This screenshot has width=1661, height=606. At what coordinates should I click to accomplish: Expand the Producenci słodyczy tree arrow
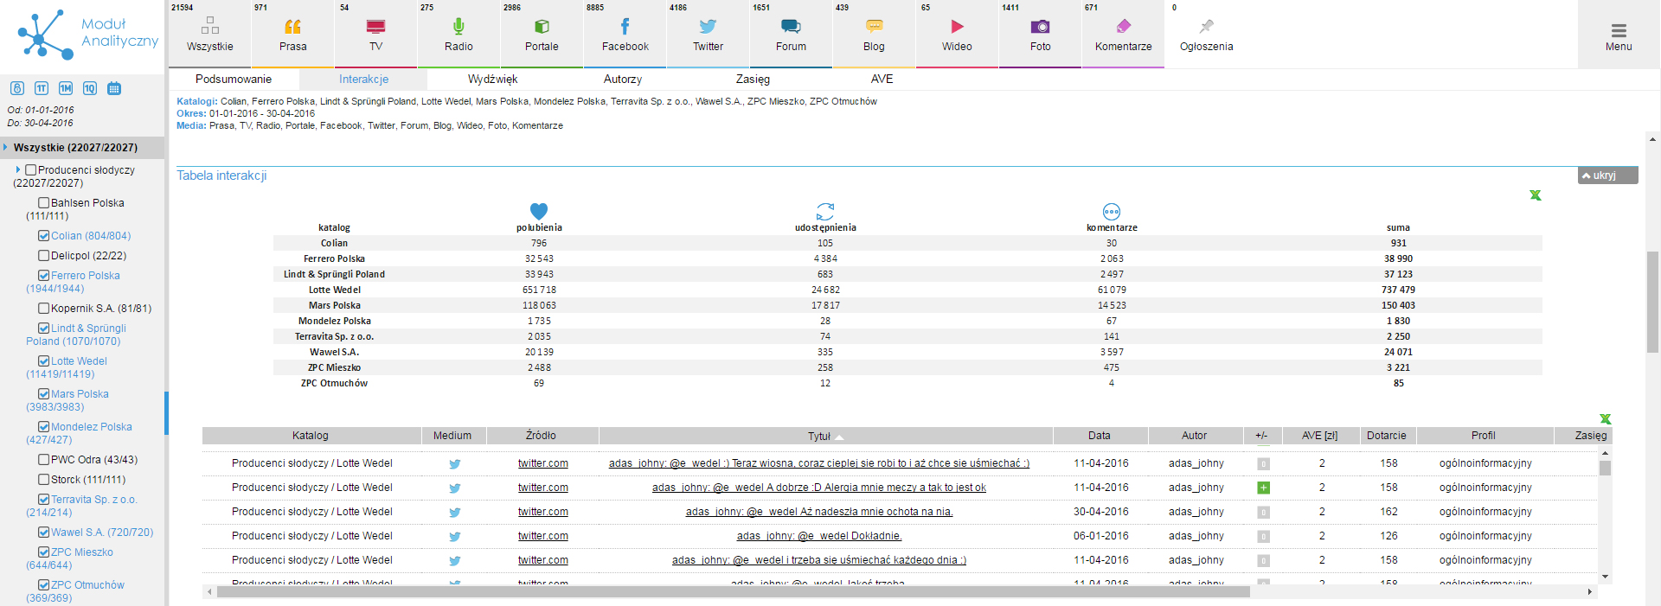[x=18, y=169]
